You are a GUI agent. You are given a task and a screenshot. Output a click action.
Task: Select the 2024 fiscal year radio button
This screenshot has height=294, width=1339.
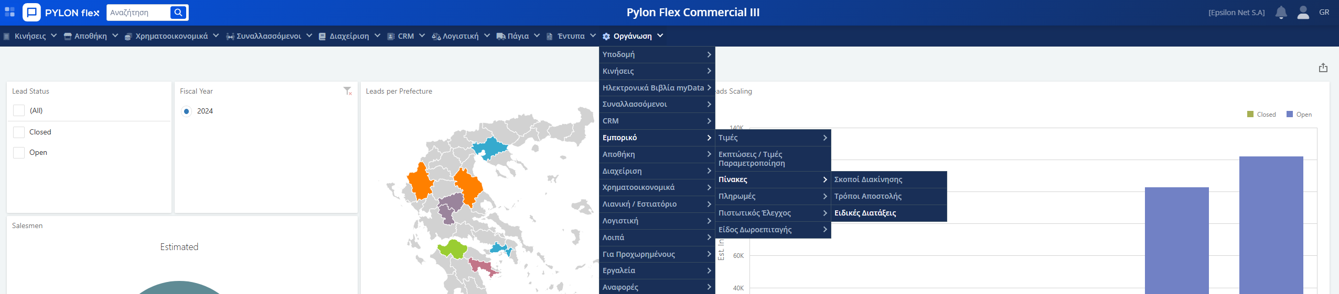point(186,111)
